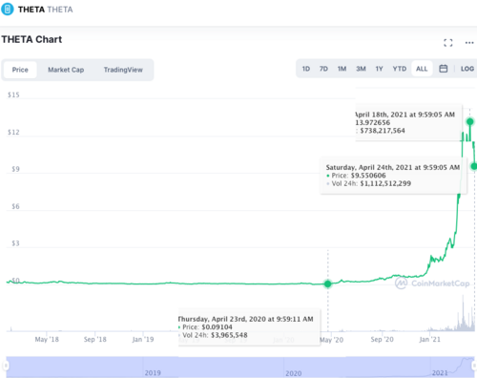Viewport: 477px width, 378px height.
Task: Select the Price tab
Action: pyautogui.click(x=20, y=70)
